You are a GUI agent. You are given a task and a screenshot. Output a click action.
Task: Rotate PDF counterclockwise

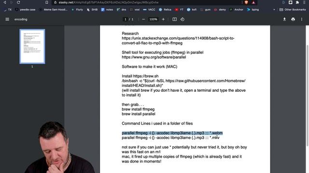(x=183, y=19)
